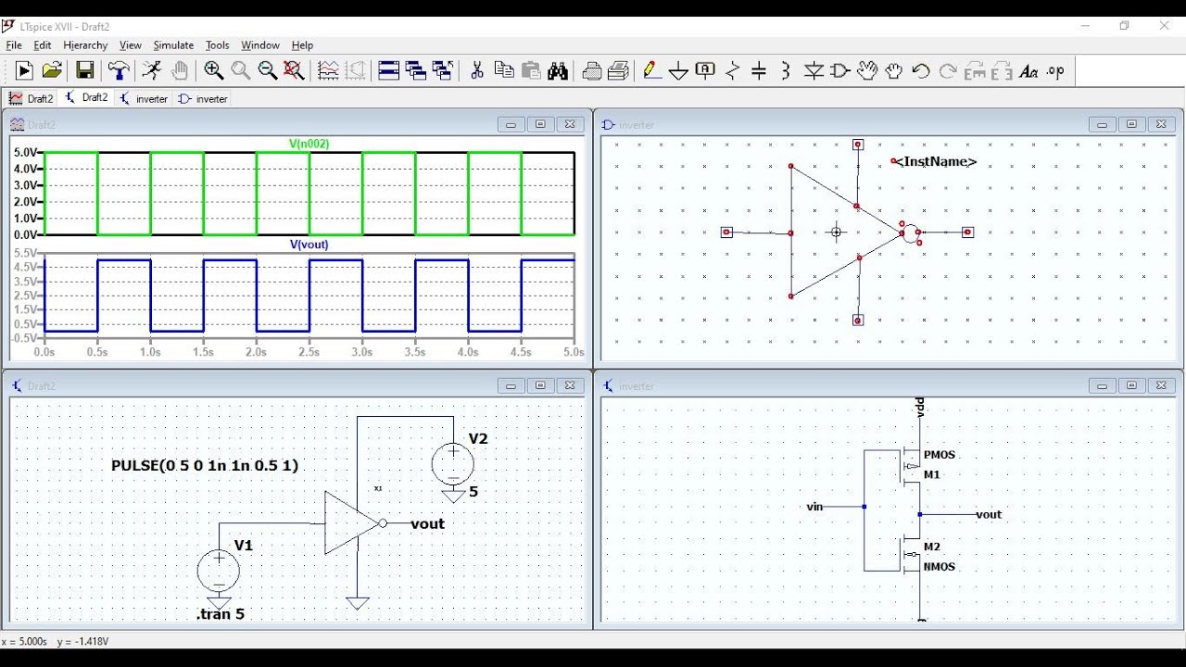1186x667 pixels.
Task: Open the Hierarchy menu
Action: click(85, 44)
